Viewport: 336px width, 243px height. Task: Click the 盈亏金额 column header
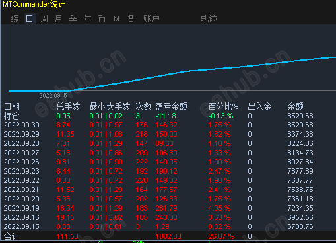pos(172,107)
